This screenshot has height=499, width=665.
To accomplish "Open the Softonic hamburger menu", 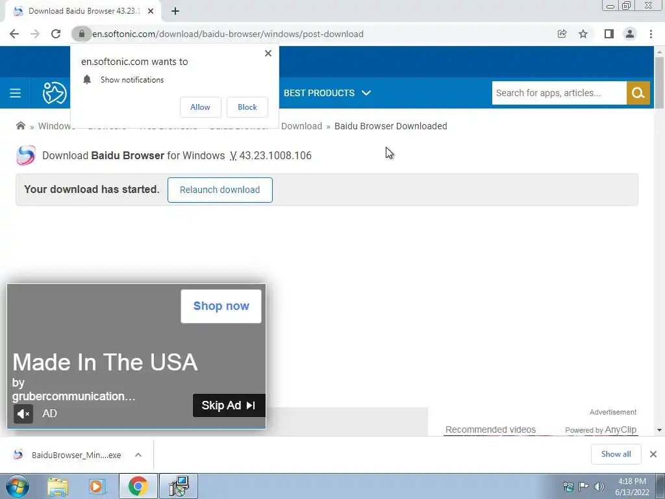I will click(x=16, y=93).
